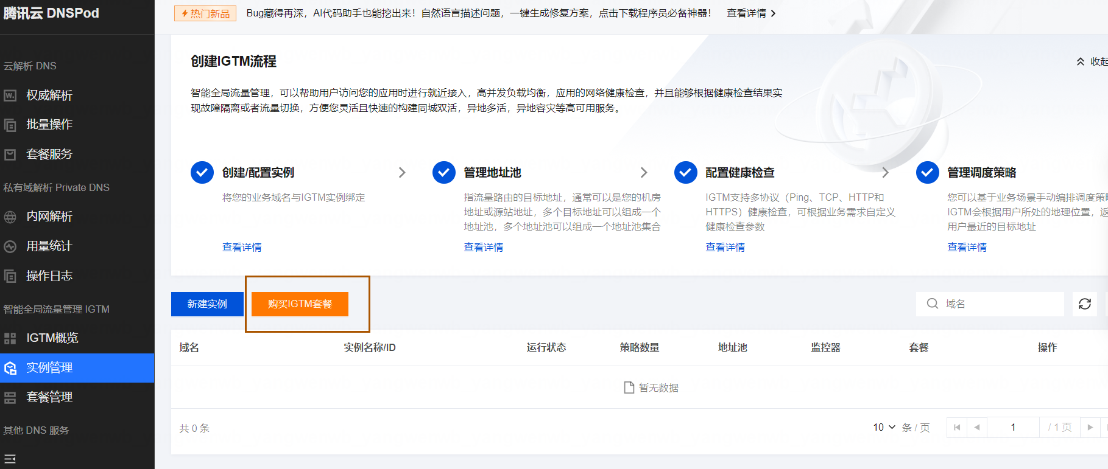Open 查看详情 under 管理调度策略
Viewport: 1108px width, 469px height.
[x=967, y=247]
